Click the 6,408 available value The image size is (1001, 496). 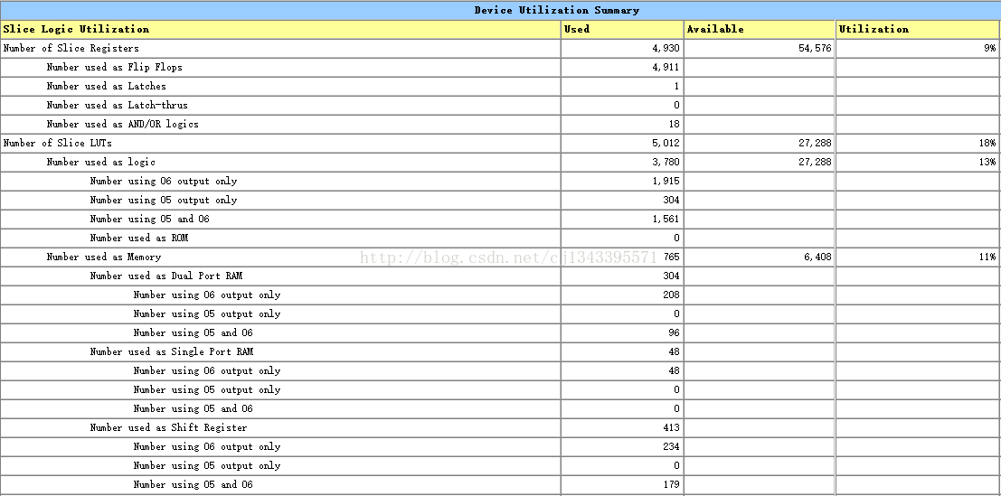click(x=817, y=257)
